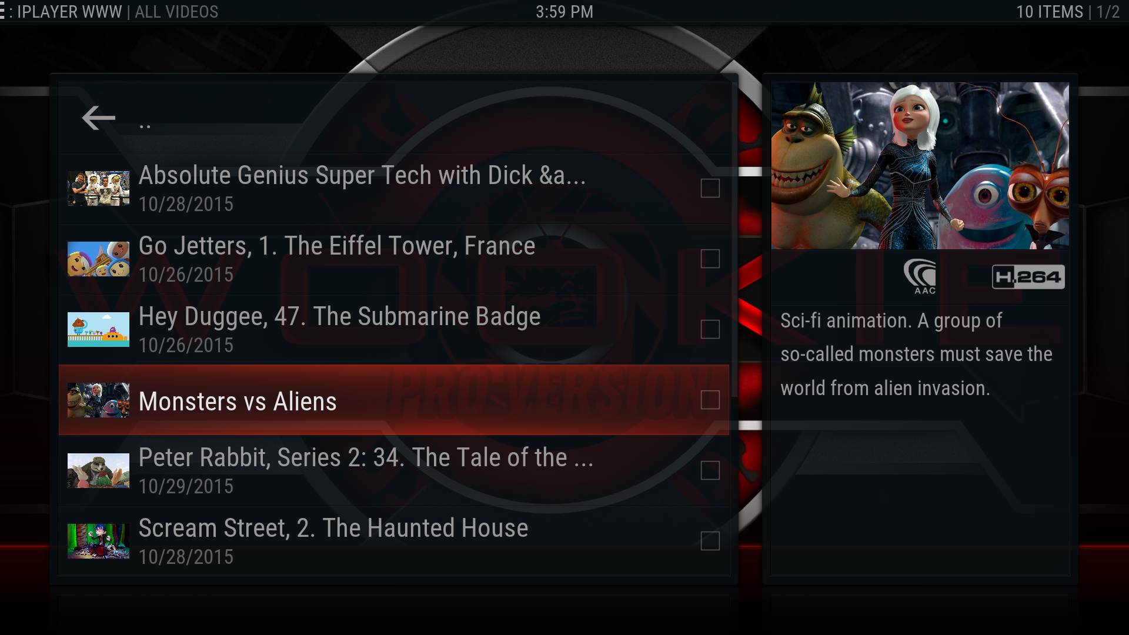Go up via the parent ".." entry
This screenshot has width=1129, height=635.
pyautogui.click(x=394, y=118)
